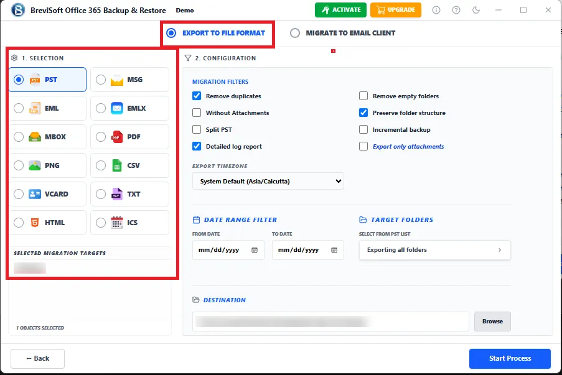This screenshot has height=375, width=562.
Task: Click the PNG picture icon
Action: tap(35, 165)
